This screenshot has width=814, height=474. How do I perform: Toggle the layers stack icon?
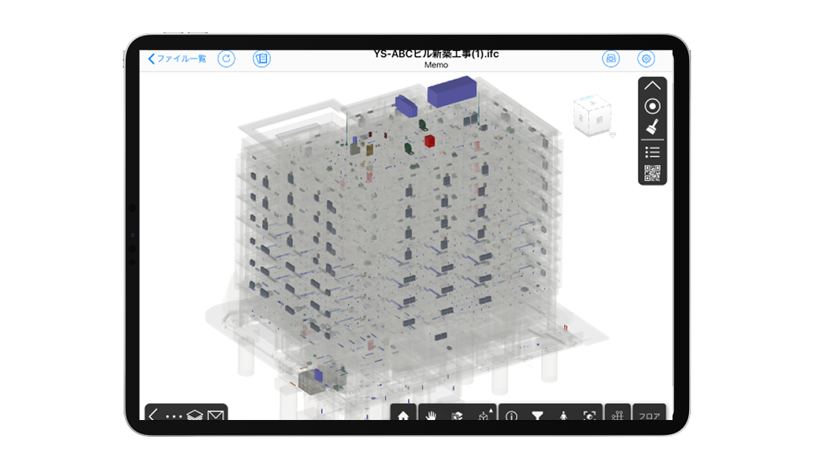195,416
